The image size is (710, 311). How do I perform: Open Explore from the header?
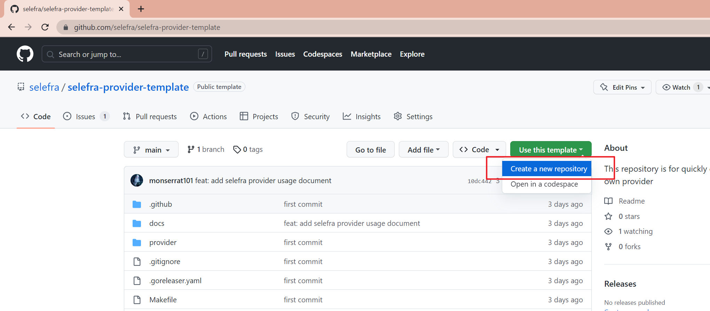(x=412, y=54)
